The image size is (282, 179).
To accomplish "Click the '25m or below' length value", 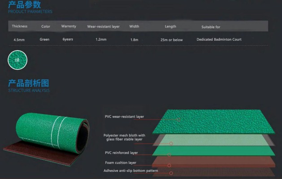I will [171, 40].
